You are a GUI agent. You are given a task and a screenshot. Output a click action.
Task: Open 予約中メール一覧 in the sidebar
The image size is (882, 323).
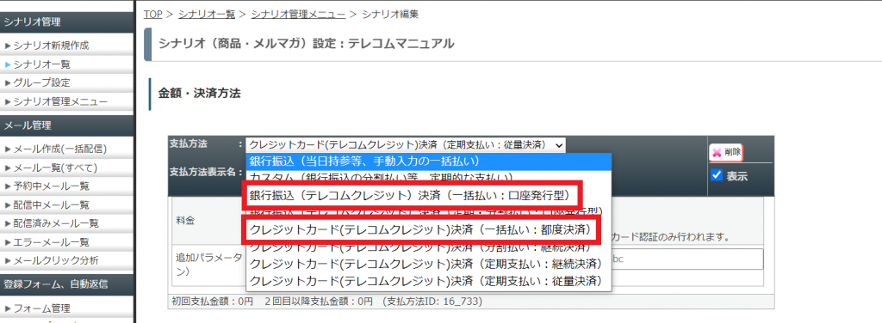51,186
